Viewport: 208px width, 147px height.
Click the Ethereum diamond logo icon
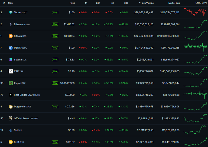coord(11,24)
